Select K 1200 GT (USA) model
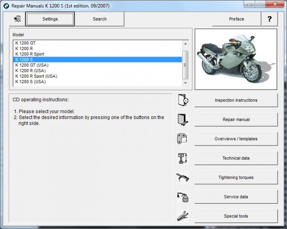 click(x=98, y=65)
